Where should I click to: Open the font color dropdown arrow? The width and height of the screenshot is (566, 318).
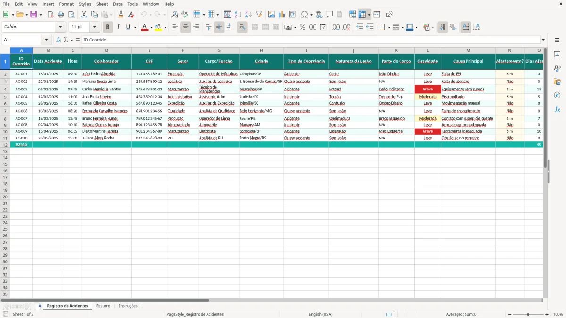151,27
